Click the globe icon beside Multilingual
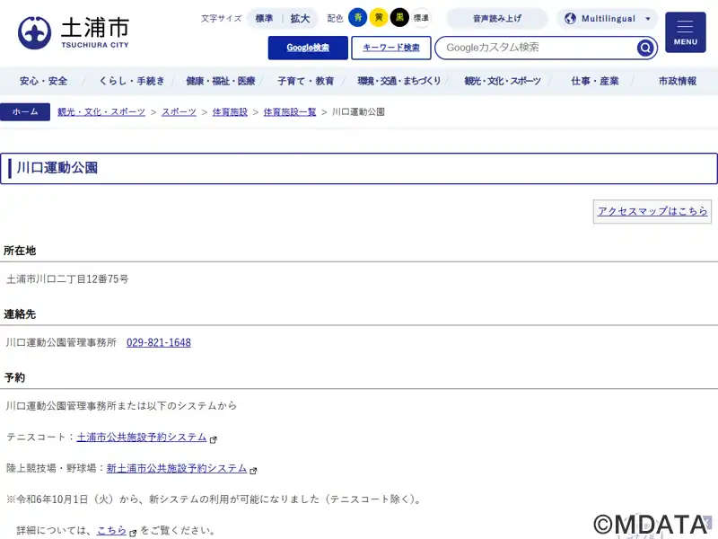Screen dimensions: 718x539 pyautogui.click(x=570, y=18)
